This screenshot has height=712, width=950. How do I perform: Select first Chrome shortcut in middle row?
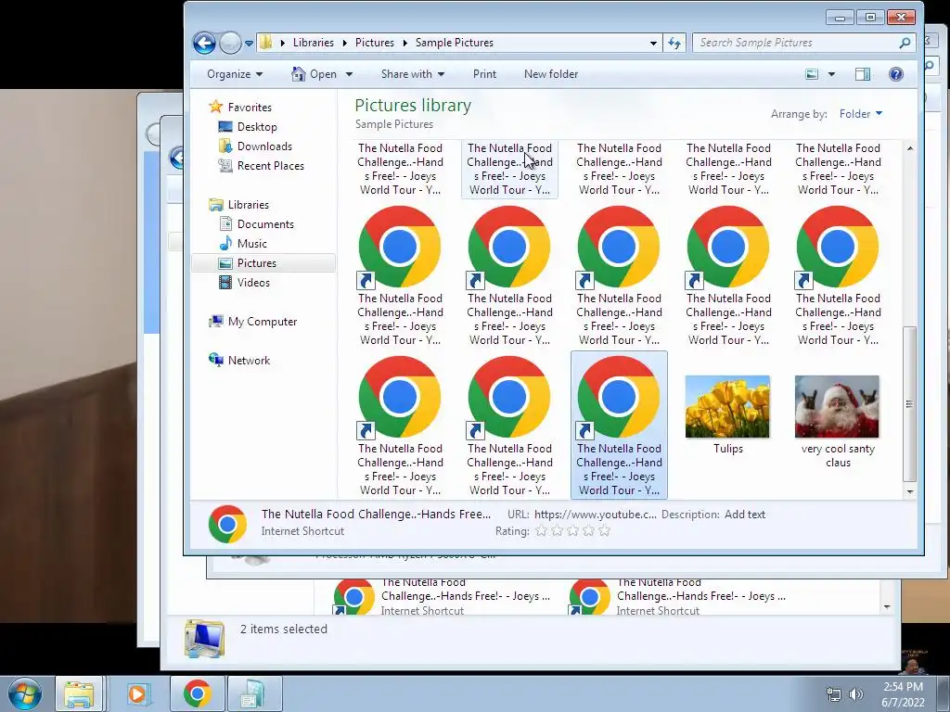point(400,247)
